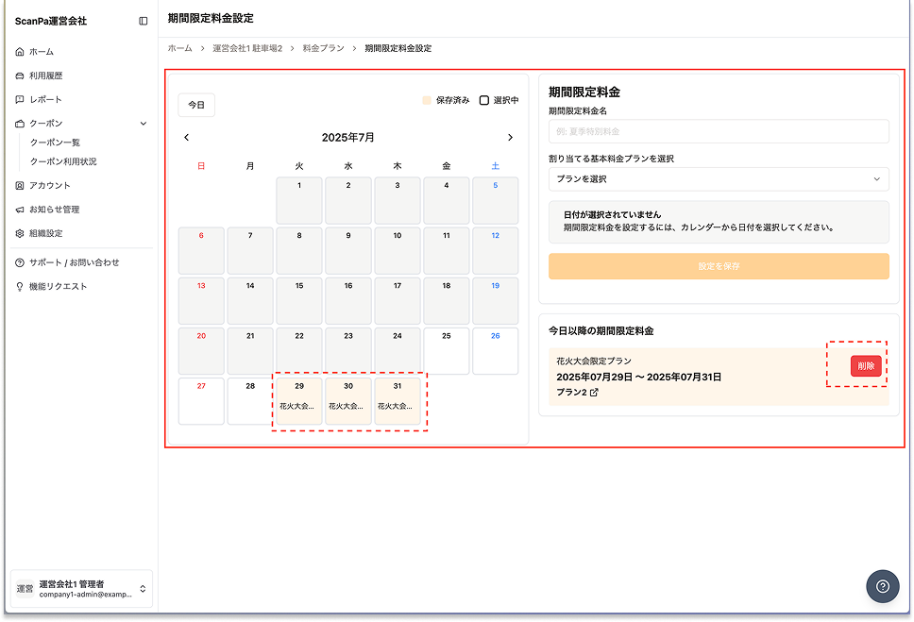Open 組織設定 in the sidebar
Screen dimensions: 914x622
[x=45, y=233]
